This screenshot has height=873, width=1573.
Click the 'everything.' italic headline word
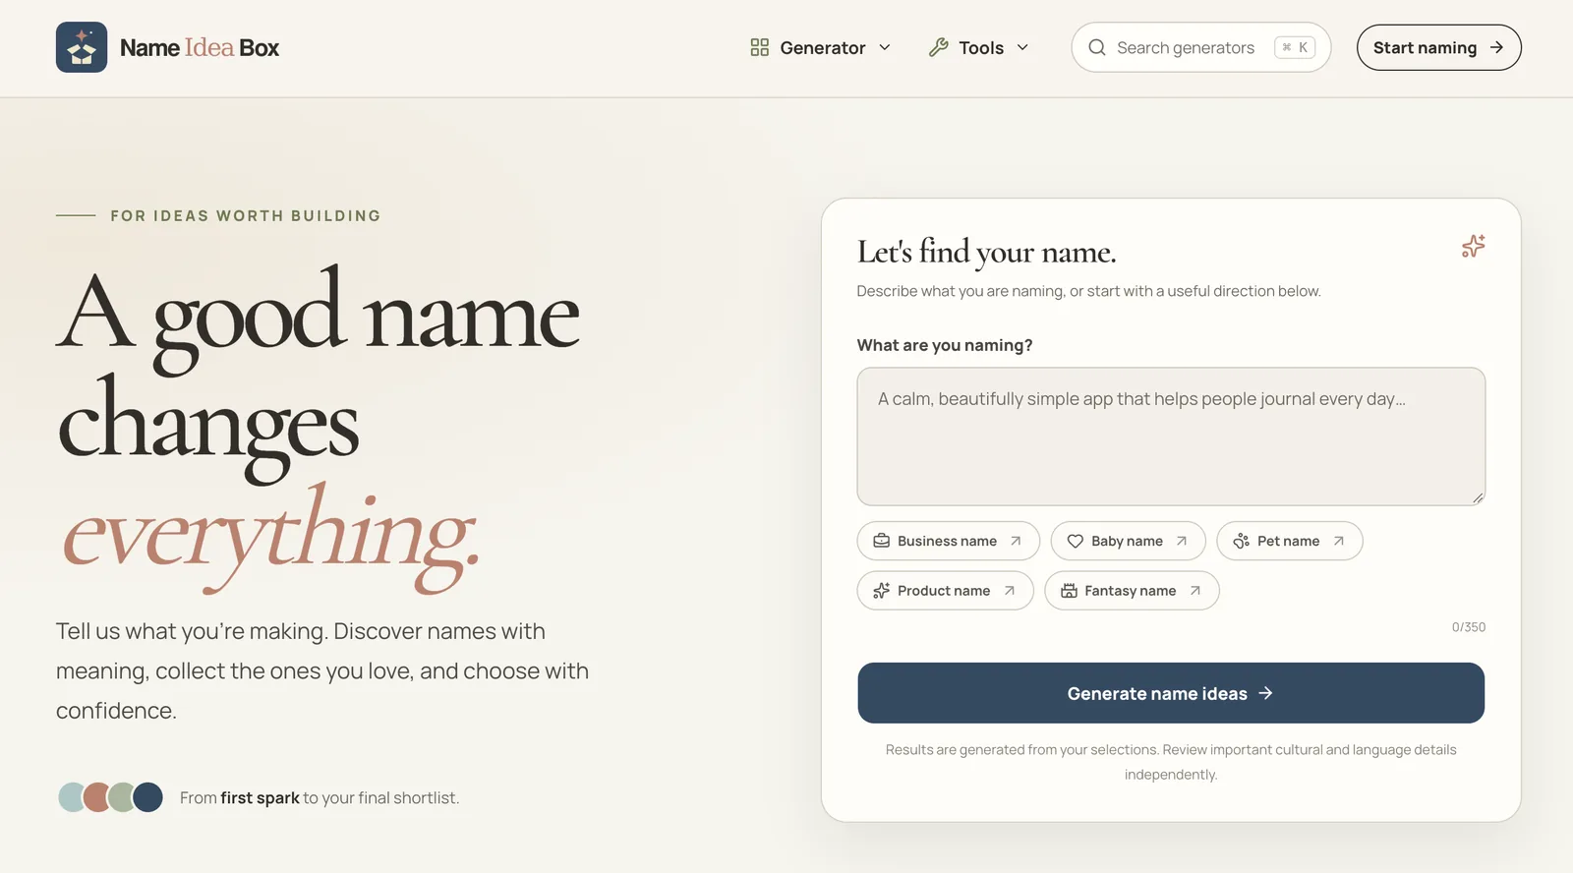coord(270,538)
